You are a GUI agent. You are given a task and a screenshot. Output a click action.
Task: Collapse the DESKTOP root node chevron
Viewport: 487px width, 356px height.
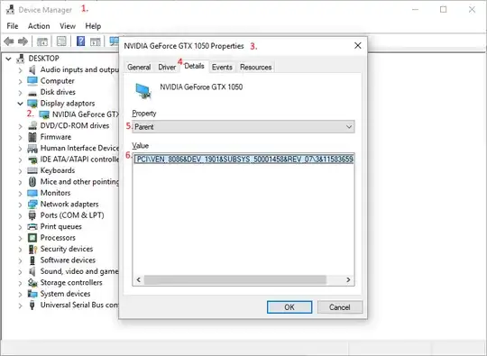(x=9, y=59)
